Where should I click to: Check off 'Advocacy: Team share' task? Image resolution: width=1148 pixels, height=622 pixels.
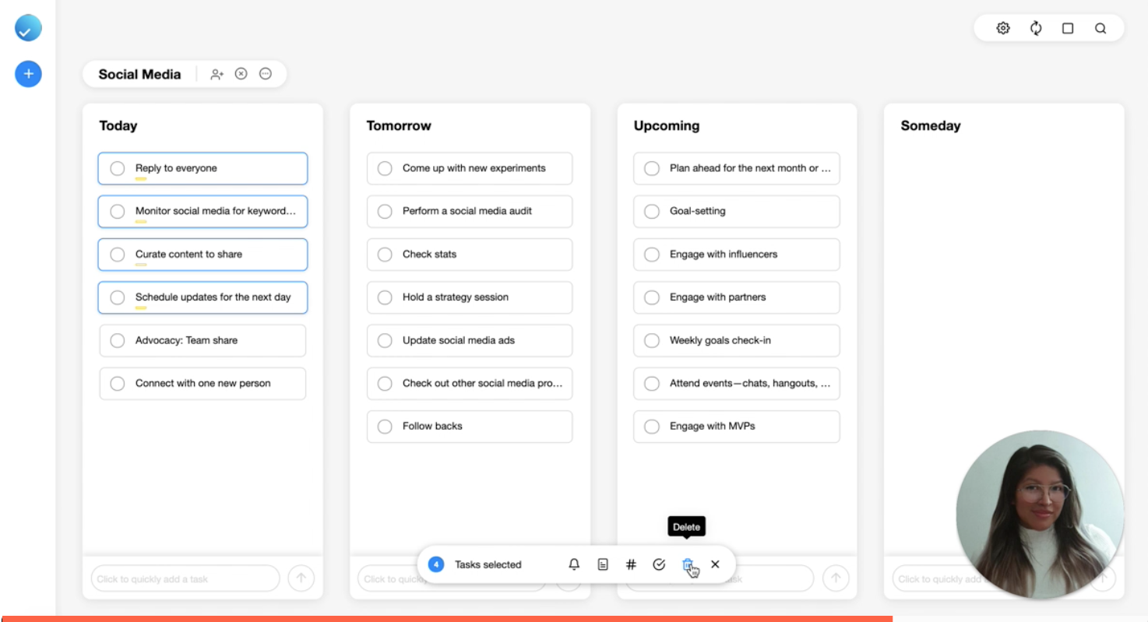click(x=118, y=340)
